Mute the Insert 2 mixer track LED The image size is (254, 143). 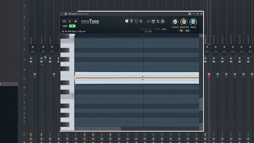pos(52,47)
